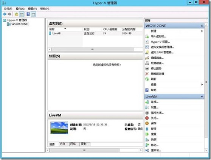Click the 正在运行 status cell
This screenshot has width=211, height=160.
89,33
